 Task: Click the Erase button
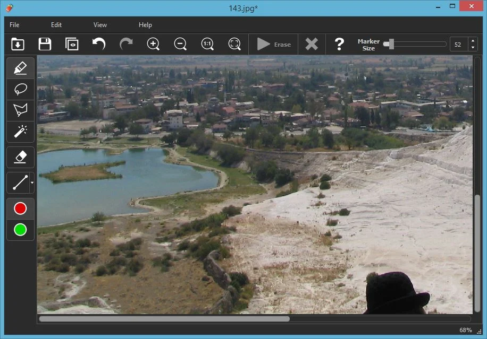[274, 44]
